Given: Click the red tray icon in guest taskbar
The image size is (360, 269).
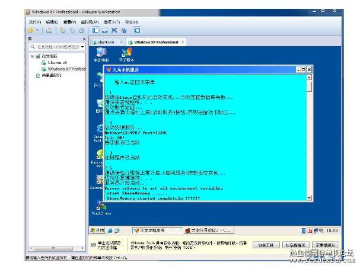Looking at the screenshot, I should [x=310, y=230].
